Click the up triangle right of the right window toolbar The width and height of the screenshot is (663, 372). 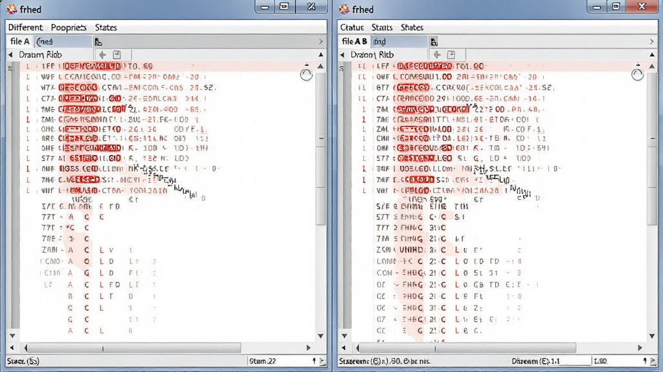652,55
